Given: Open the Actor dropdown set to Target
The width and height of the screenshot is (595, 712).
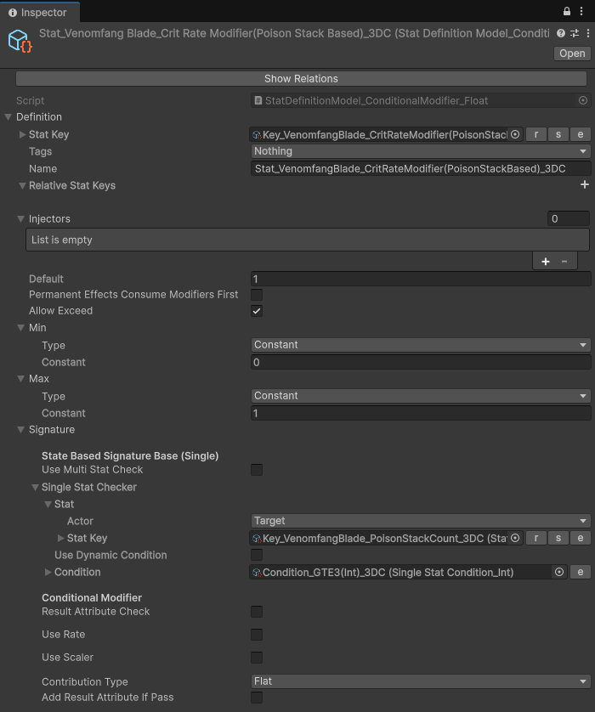Looking at the screenshot, I should tap(421, 521).
